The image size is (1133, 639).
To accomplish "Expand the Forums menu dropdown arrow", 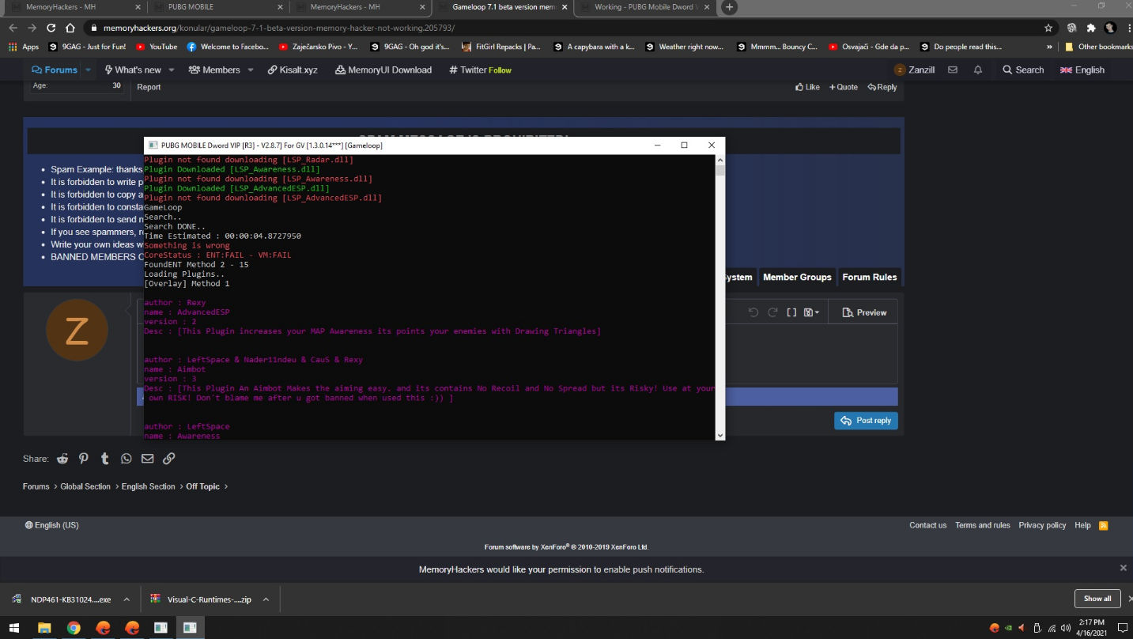I will point(88,70).
